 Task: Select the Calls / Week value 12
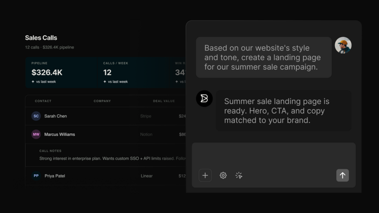[x=107, y=72]
